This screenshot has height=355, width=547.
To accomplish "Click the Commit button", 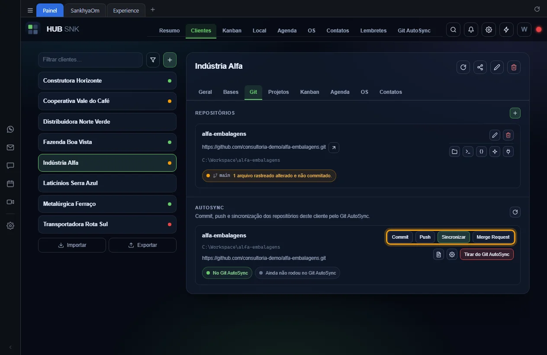I will click(x=400, y=237).
